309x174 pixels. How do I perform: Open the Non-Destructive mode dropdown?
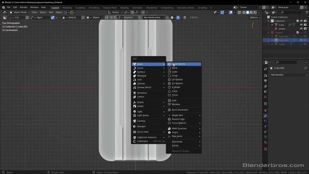[154, 17]
